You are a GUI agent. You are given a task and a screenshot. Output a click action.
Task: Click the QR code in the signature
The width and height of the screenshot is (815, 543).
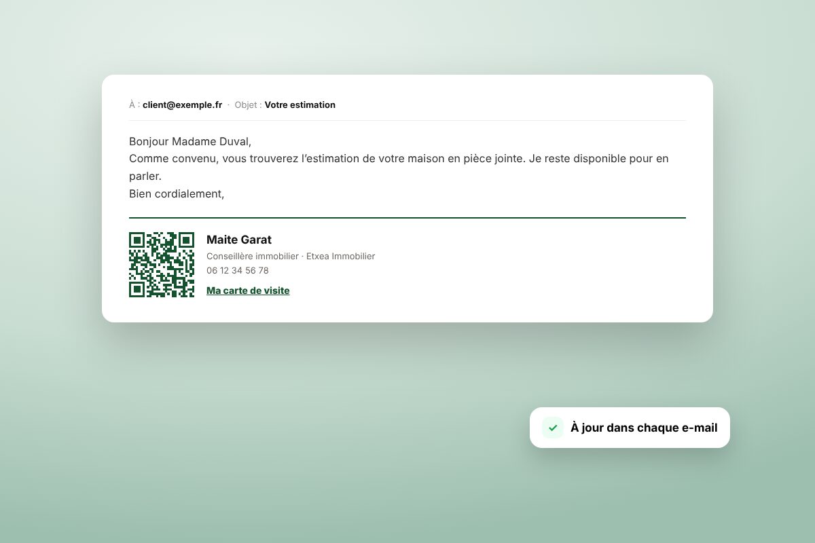162,265
